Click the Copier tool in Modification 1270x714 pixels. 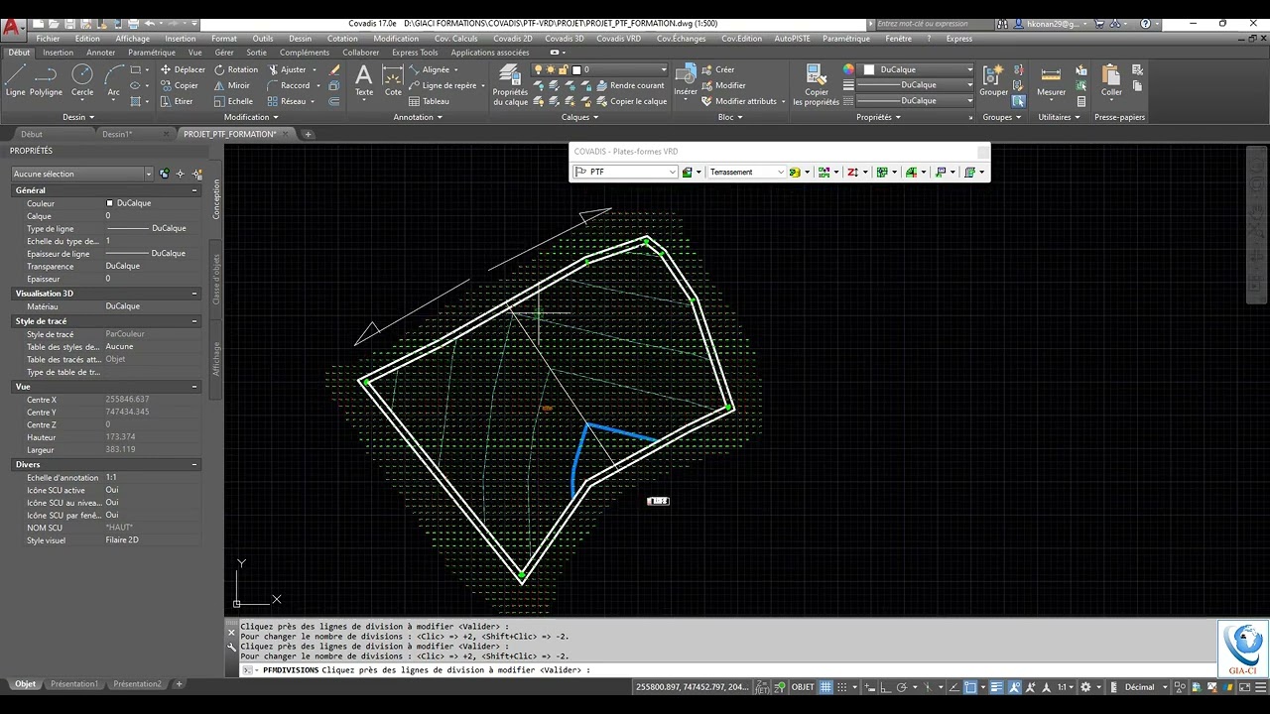coord(179,85)
